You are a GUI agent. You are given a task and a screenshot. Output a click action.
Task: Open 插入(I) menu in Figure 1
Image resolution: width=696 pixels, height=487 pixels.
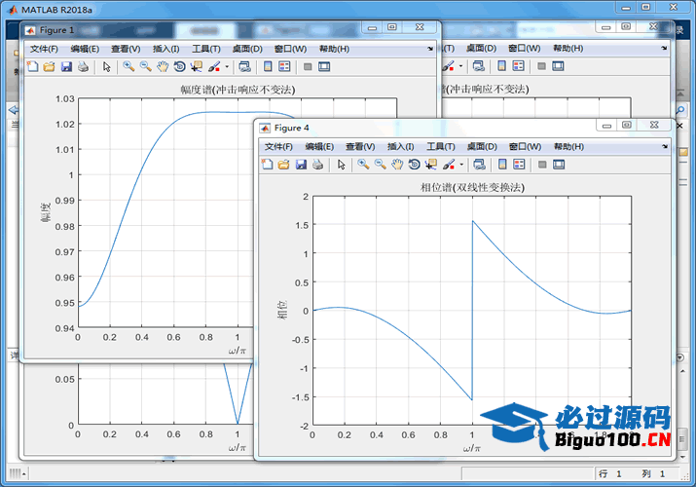[x=166, y=49]
